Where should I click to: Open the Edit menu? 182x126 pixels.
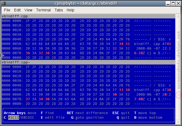coord(17,10)
